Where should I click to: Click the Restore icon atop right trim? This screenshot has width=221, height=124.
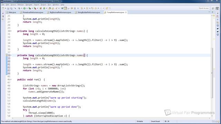click(x=218, y=13)
